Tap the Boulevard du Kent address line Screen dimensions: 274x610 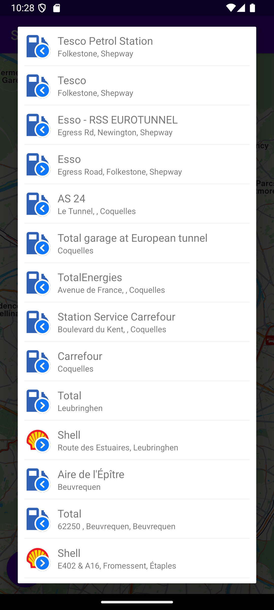[112, 329]
